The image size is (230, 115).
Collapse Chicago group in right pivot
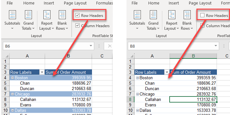pyautogui.click(x=137, y=94)
